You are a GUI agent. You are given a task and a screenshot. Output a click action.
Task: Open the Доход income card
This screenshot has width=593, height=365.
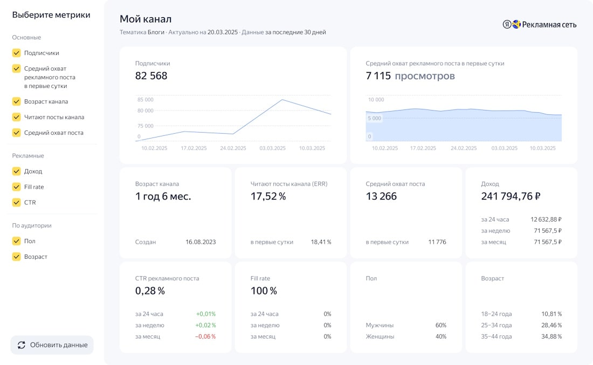pos(521,212)
